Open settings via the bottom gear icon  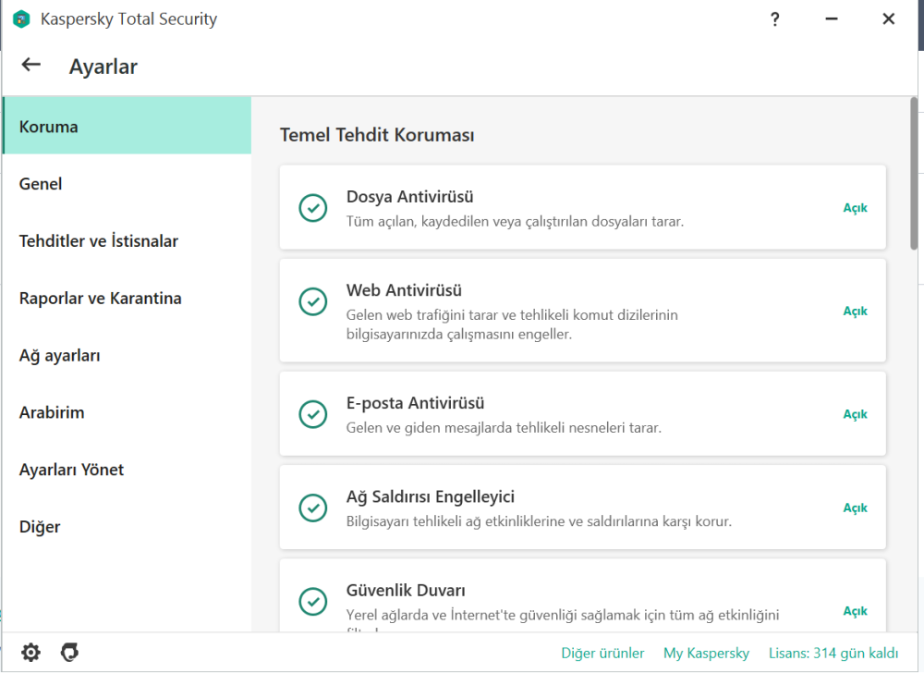pos(30,653)
